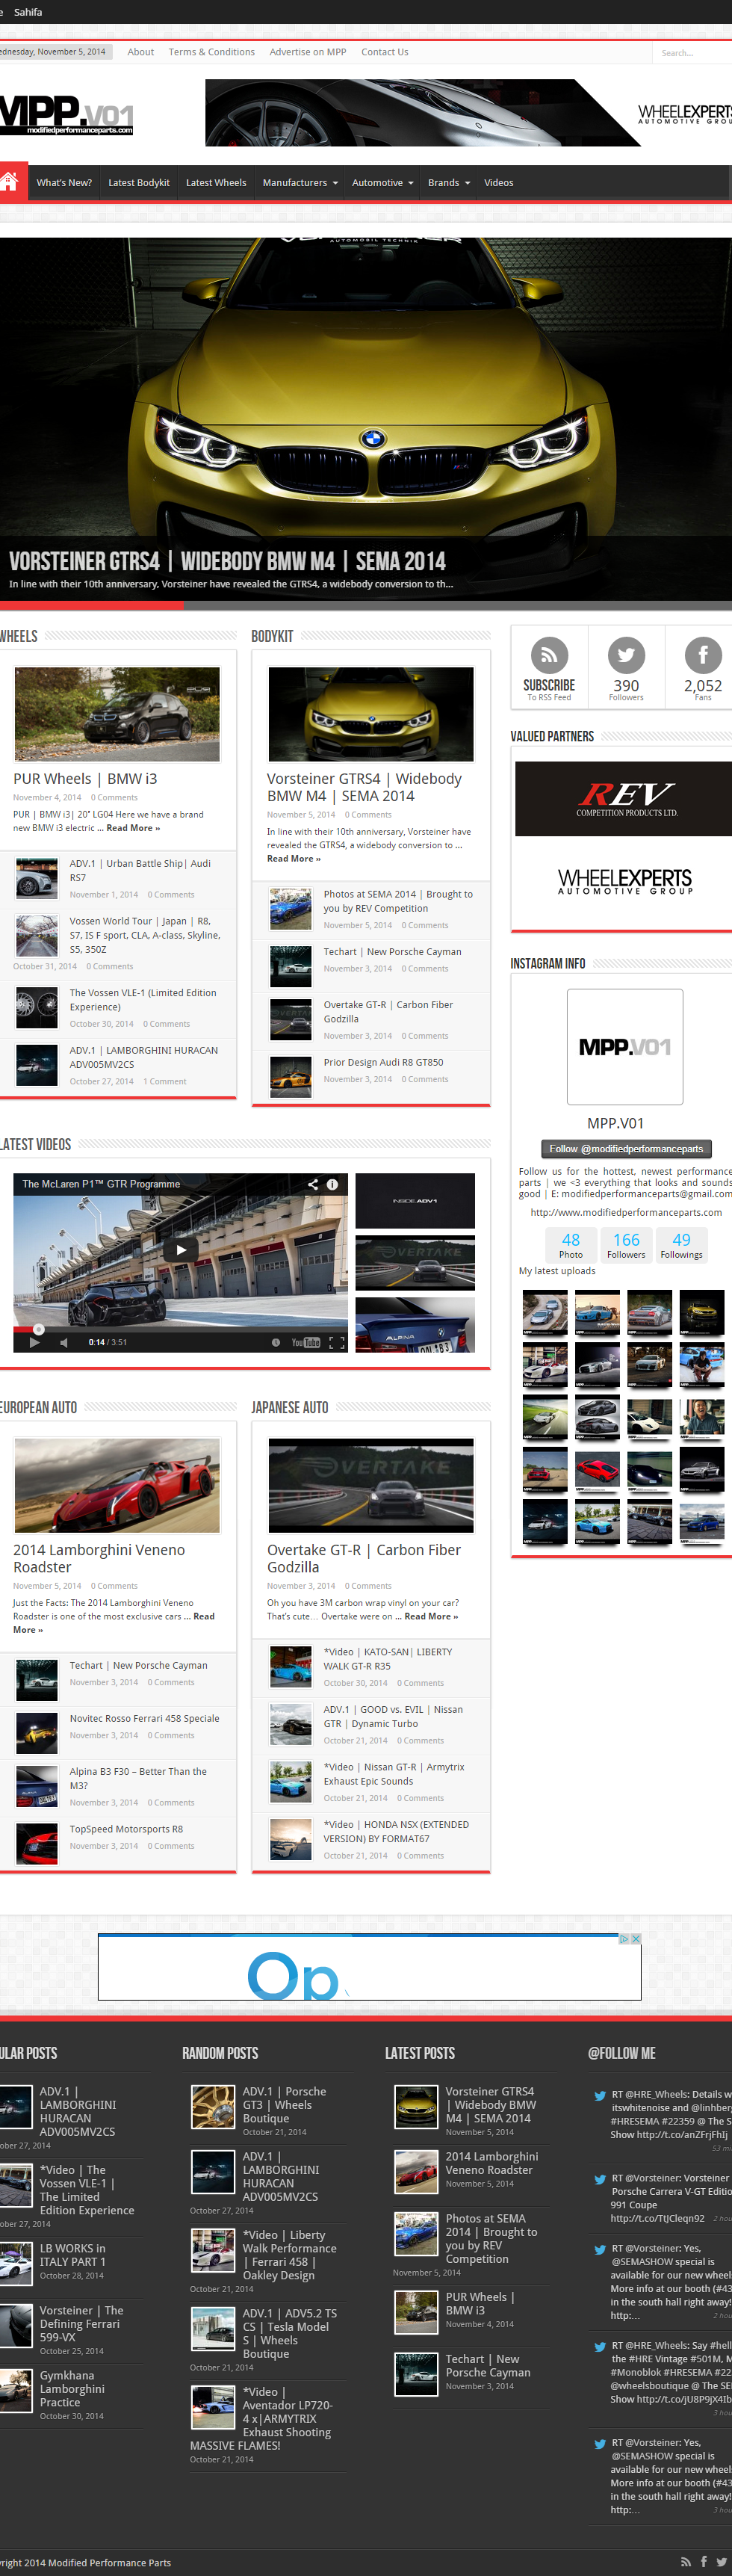Open the Latest Wheels menu item

tap(216, 182)
